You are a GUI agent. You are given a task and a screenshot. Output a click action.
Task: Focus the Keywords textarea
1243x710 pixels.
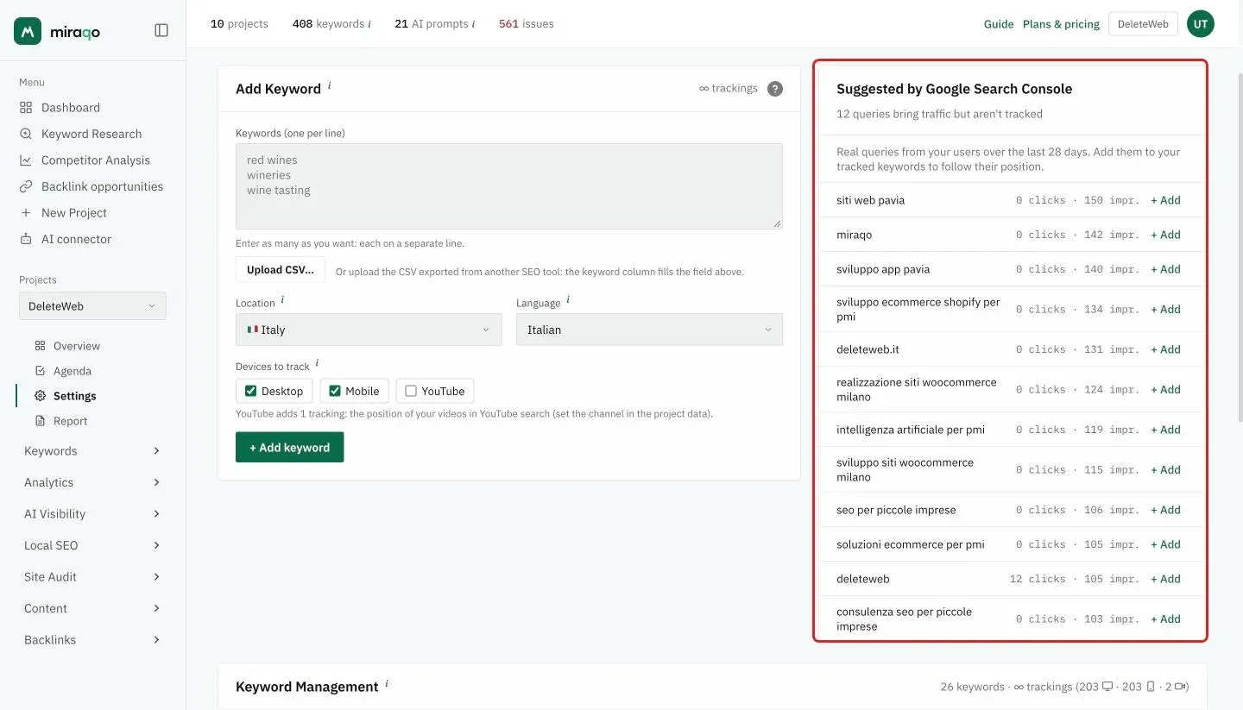click(x=509, y=186)
